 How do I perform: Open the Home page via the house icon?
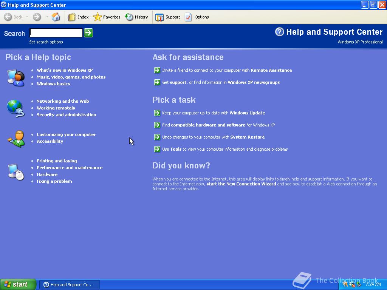(x=56, y=17)
